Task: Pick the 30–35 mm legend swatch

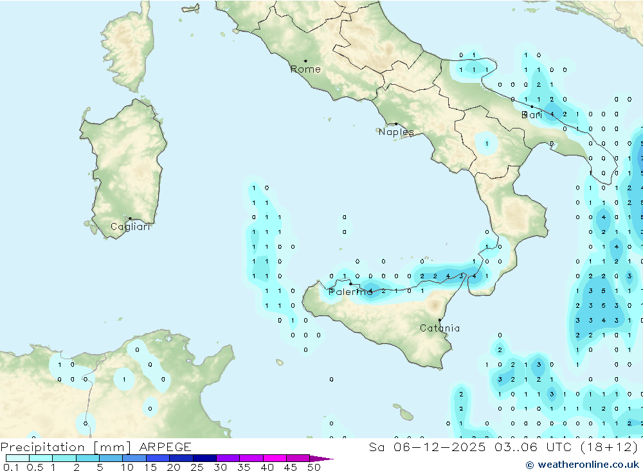Action: click(x=228, y=458)
